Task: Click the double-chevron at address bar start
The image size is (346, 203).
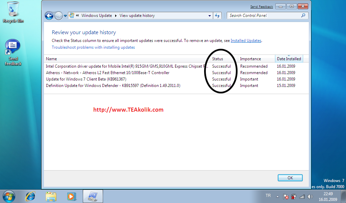Action: click(77, 16)
